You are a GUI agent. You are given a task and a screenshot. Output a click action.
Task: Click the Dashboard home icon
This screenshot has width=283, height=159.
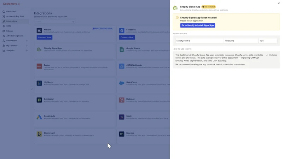[x=4, y=12]
